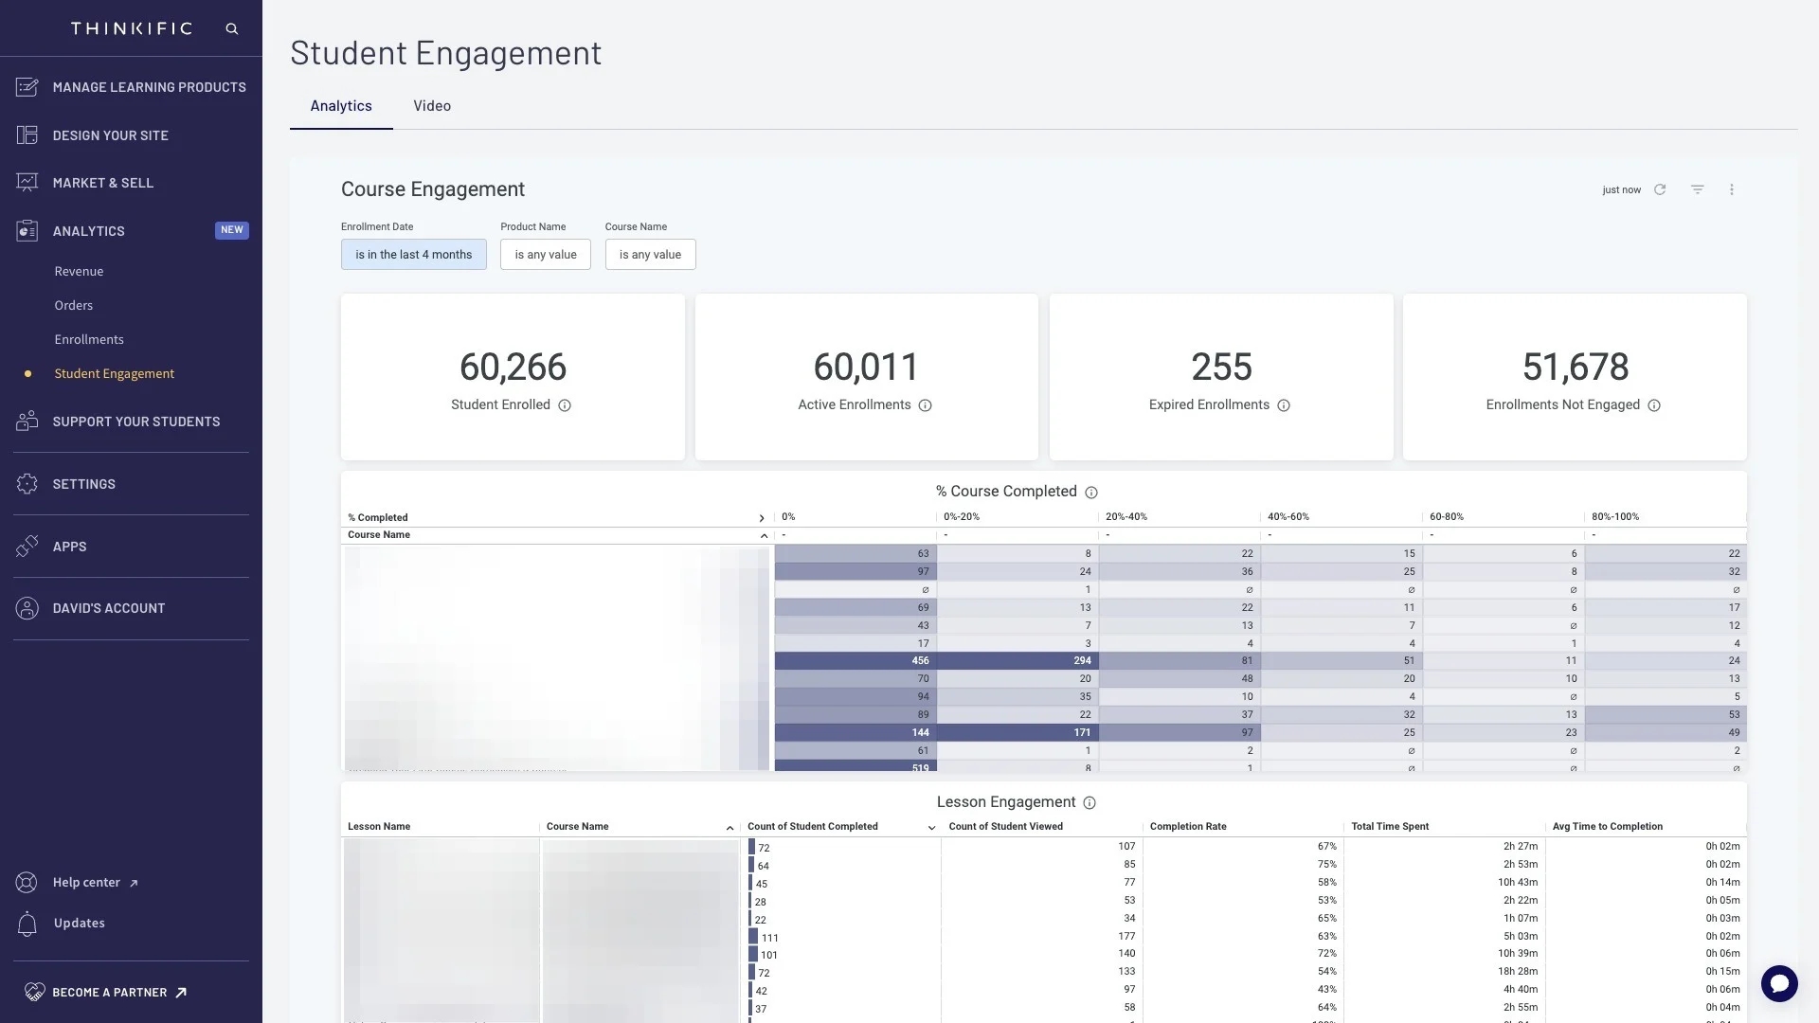Image resolution: width=1819 pixels, height=1023 pixels.
Task: Open the Apps section
Action: tap(27, 547)
